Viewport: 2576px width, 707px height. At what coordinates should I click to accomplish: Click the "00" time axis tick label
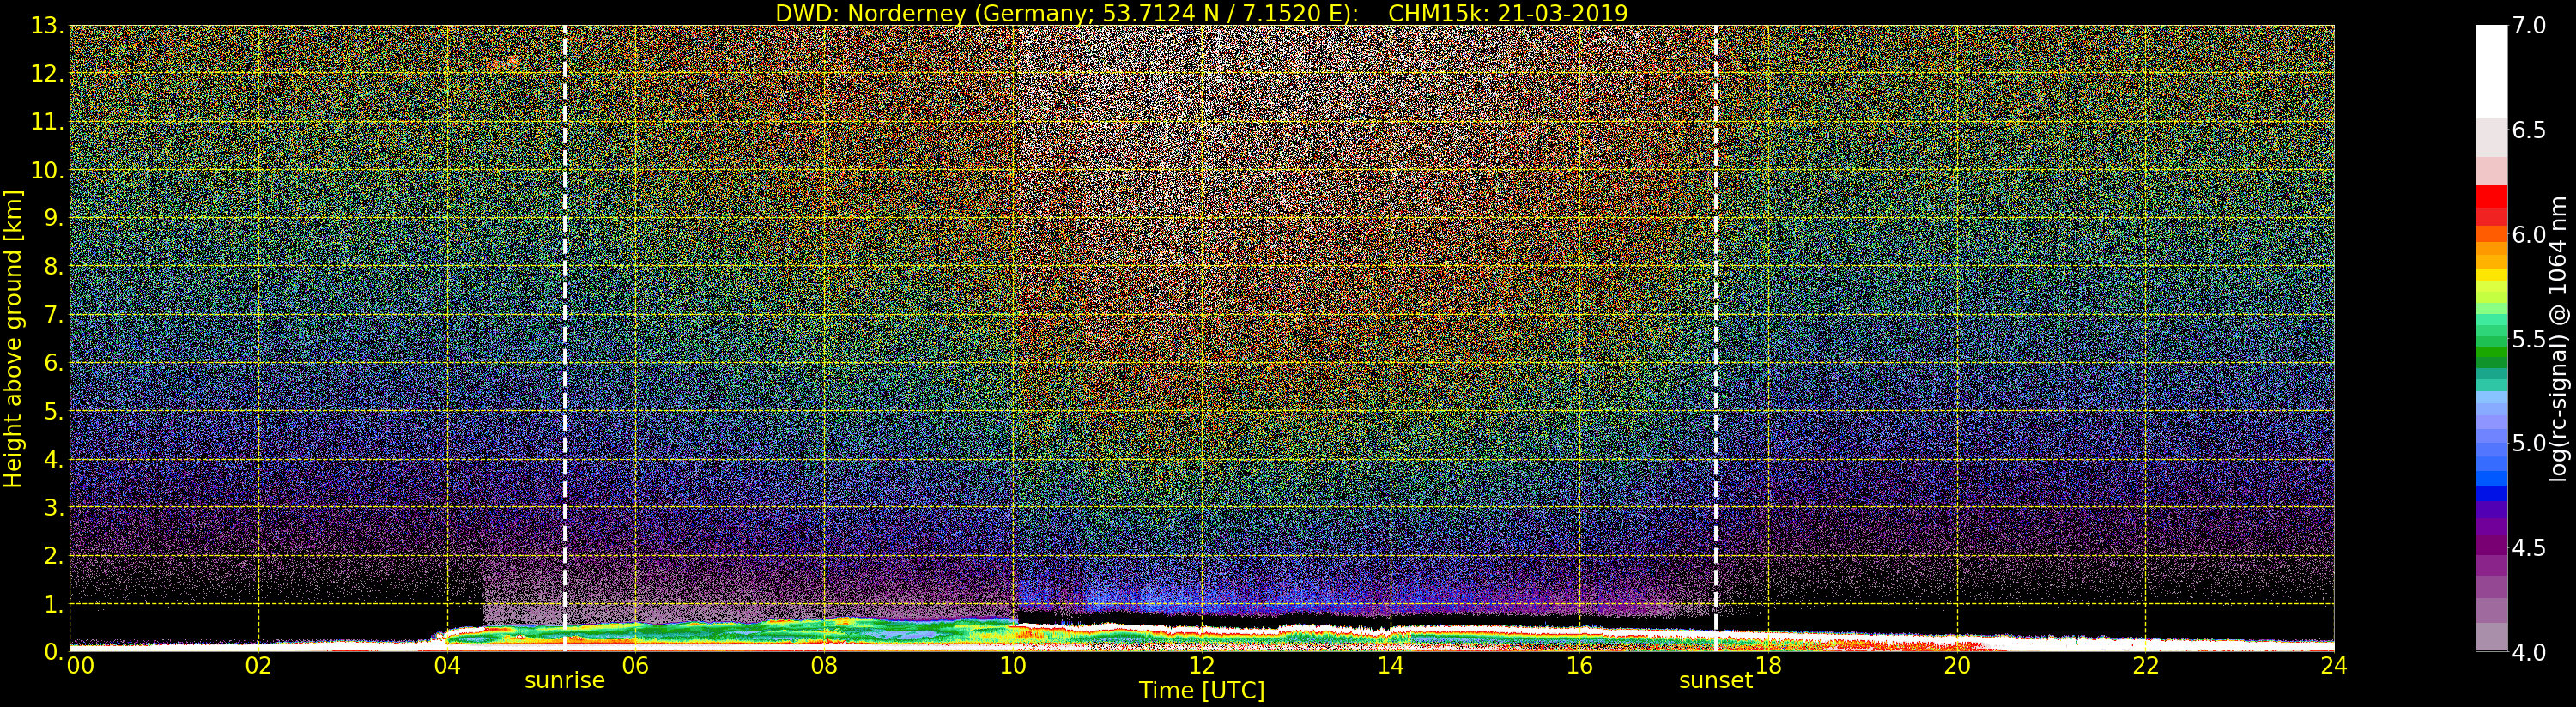pos(80,666)
